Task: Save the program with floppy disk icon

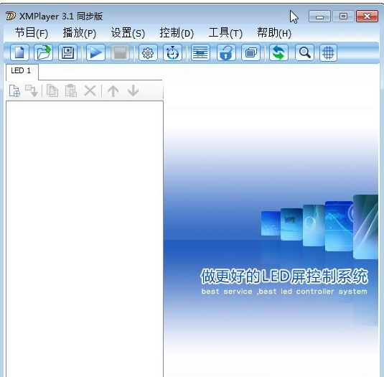Action: click(67, 52)
